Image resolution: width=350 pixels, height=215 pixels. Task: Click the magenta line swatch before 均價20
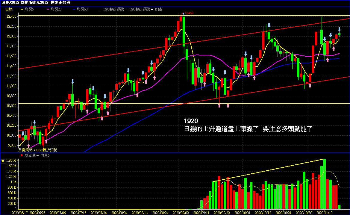coord(48,9)
